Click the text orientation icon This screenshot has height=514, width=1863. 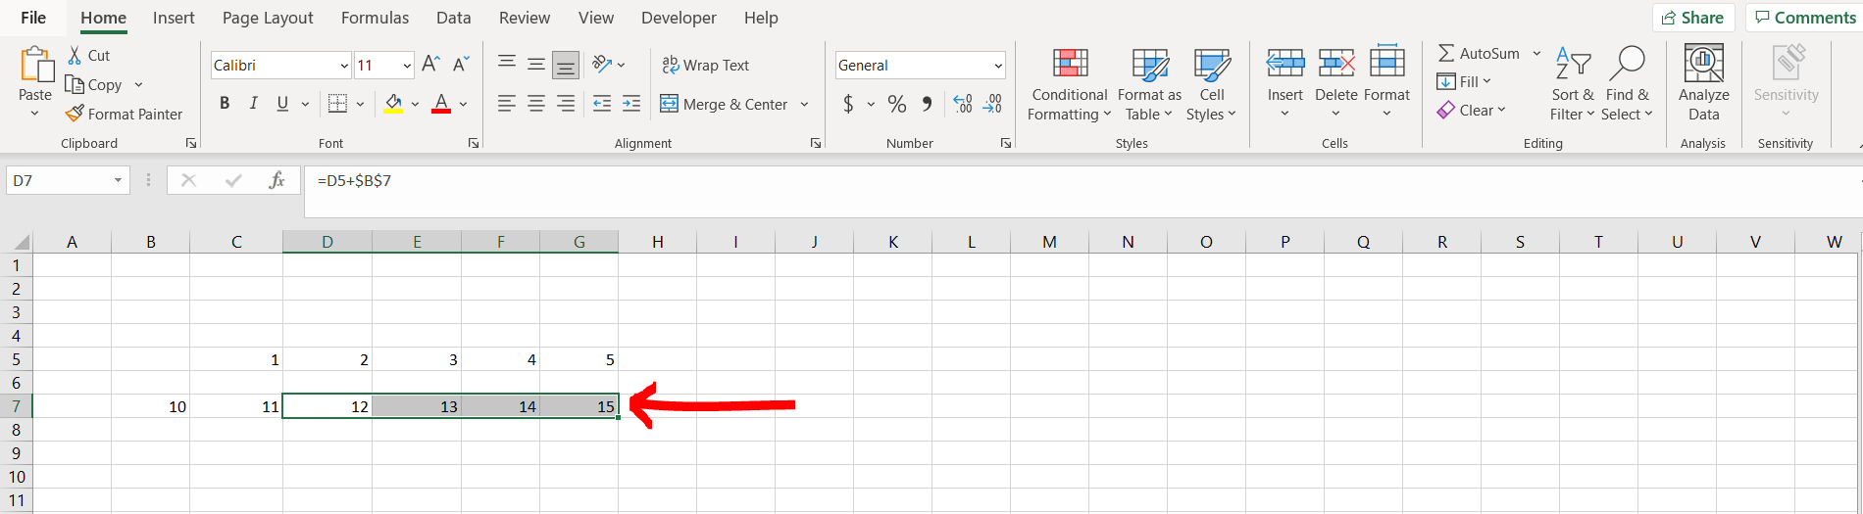coord(602,65)
